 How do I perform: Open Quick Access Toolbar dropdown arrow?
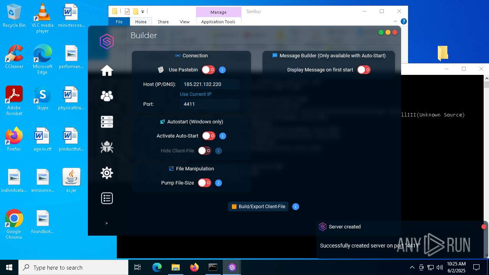pyautogui.click(x=142, y=12)
